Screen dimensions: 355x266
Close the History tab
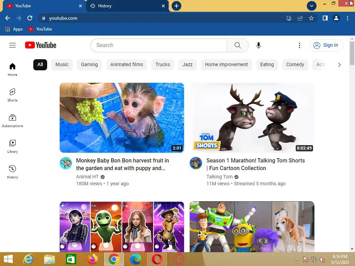[163, 6]
